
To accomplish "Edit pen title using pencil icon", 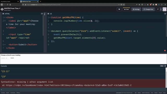I will click(20, 8).
